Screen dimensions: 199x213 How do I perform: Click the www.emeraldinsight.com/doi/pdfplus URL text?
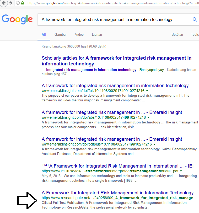click(x=96, y=144)
